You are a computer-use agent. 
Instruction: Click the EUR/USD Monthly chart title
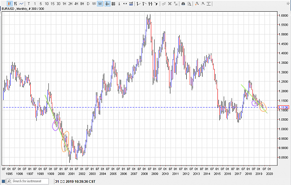(23, 9)
